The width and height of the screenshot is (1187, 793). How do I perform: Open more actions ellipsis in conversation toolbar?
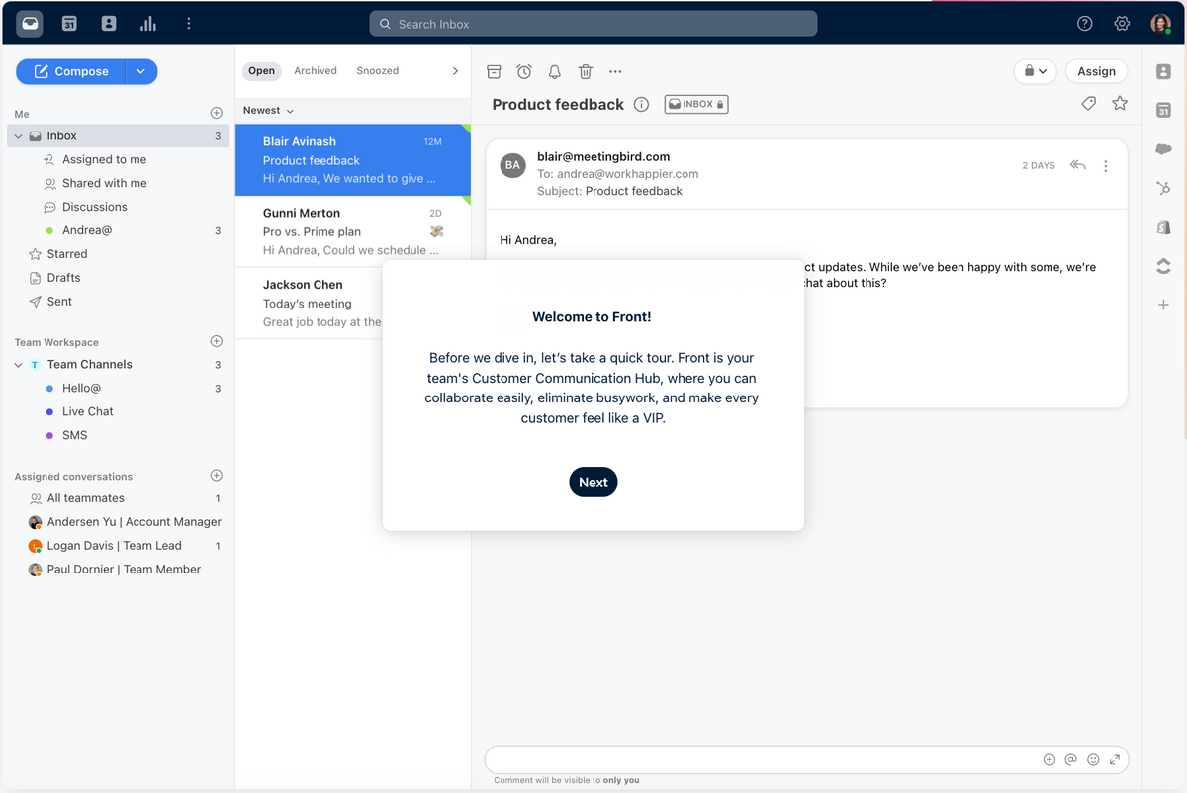(x=615, y=71)
